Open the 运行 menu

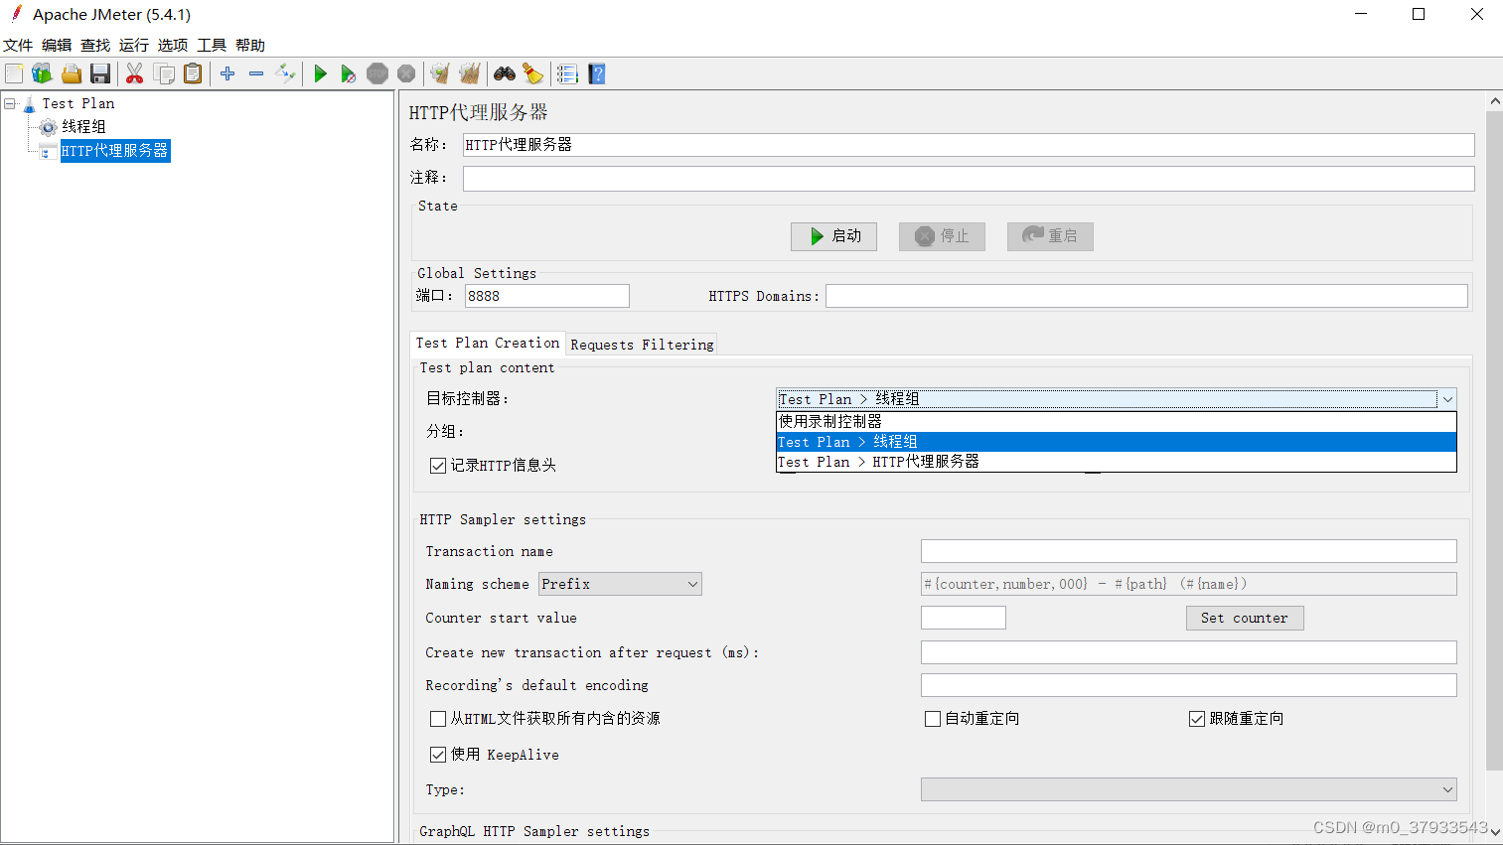pos(134,45)
